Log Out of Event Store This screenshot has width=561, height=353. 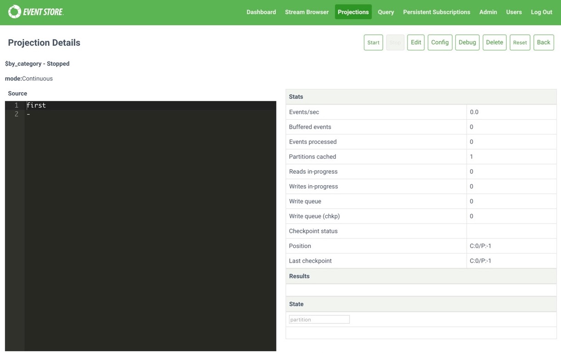(541, 12)
